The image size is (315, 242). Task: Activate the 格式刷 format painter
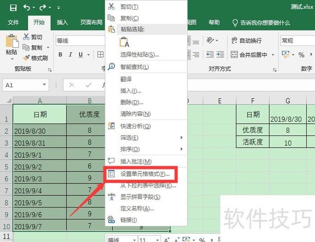click(35, 58)
